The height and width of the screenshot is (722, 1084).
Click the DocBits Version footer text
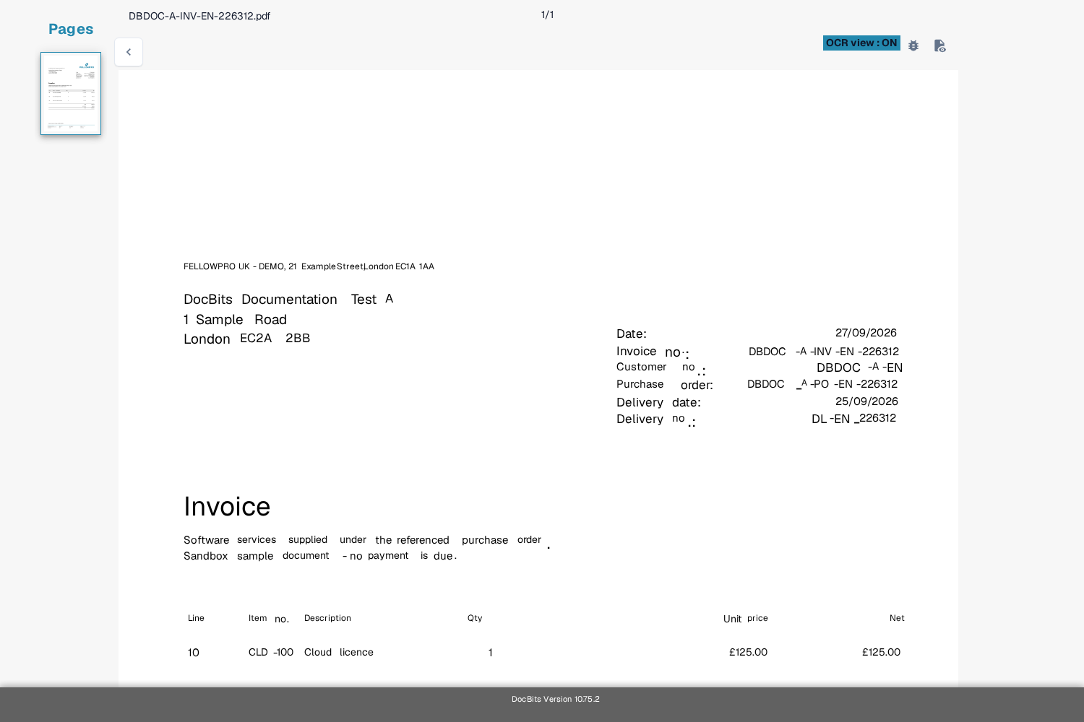pos(556,699)
